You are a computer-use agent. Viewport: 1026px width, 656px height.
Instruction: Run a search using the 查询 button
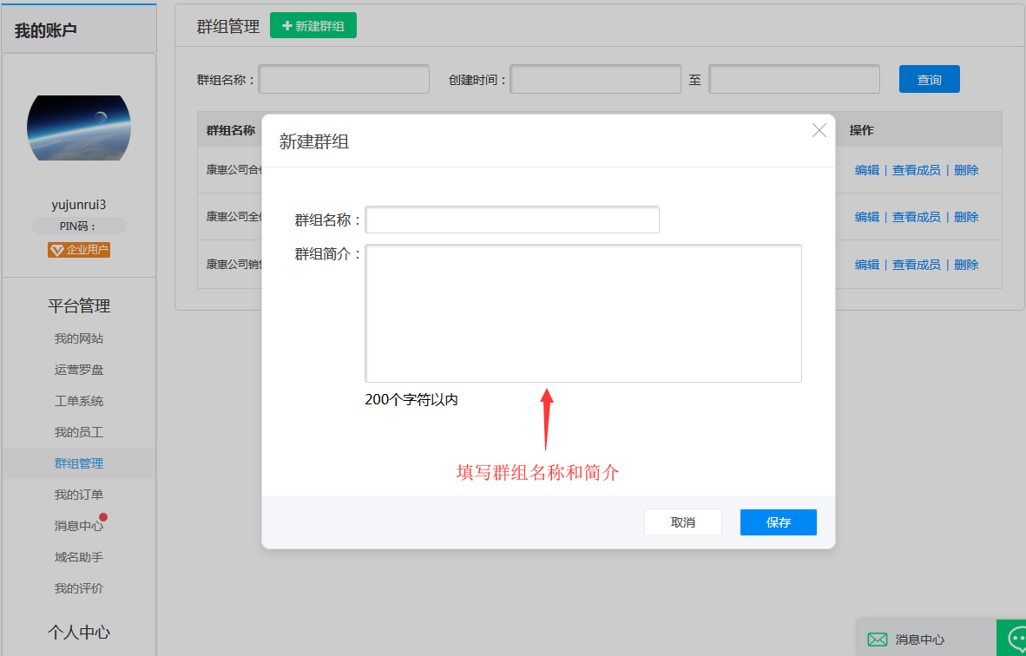(x=929, y=78)
